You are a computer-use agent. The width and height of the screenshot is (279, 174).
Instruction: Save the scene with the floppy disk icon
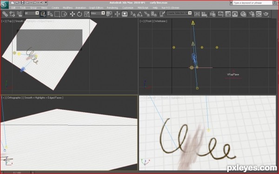coord(22,3)
